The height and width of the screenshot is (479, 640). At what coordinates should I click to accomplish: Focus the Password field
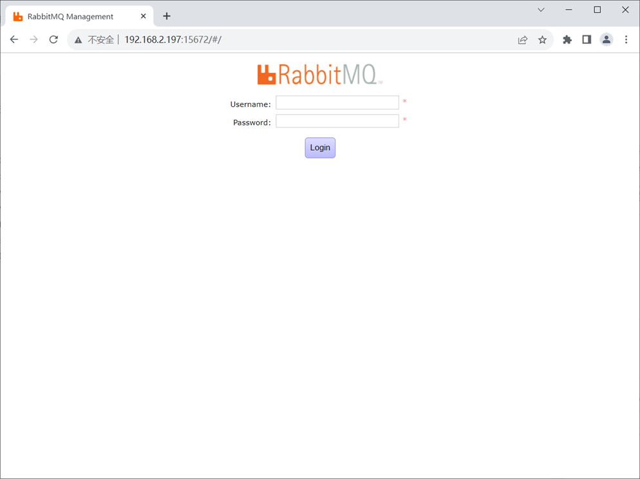[x=337, y=121]
